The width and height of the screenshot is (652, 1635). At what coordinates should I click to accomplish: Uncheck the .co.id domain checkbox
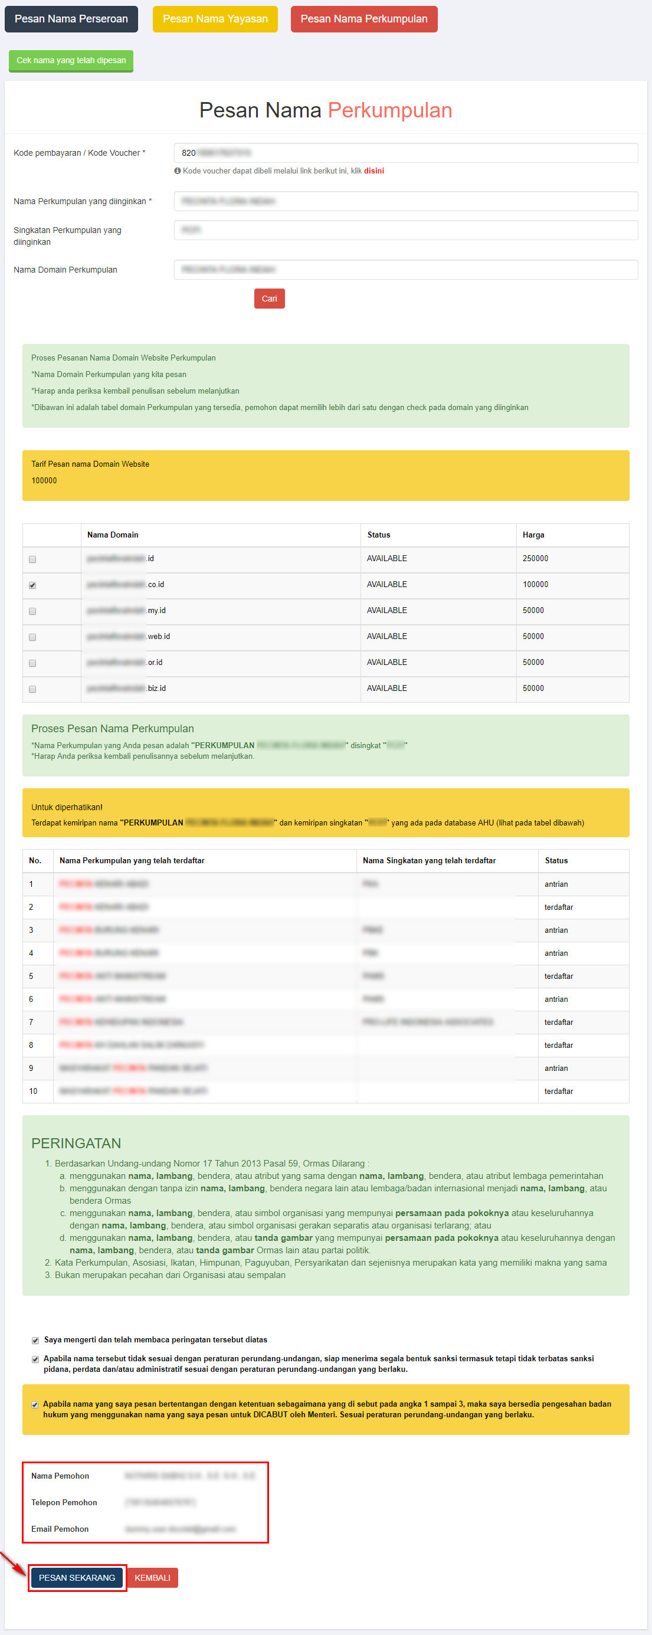(32, 585)
